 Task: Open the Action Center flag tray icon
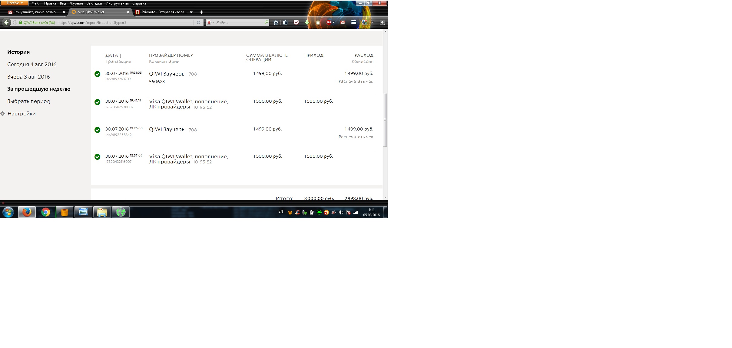348,212
